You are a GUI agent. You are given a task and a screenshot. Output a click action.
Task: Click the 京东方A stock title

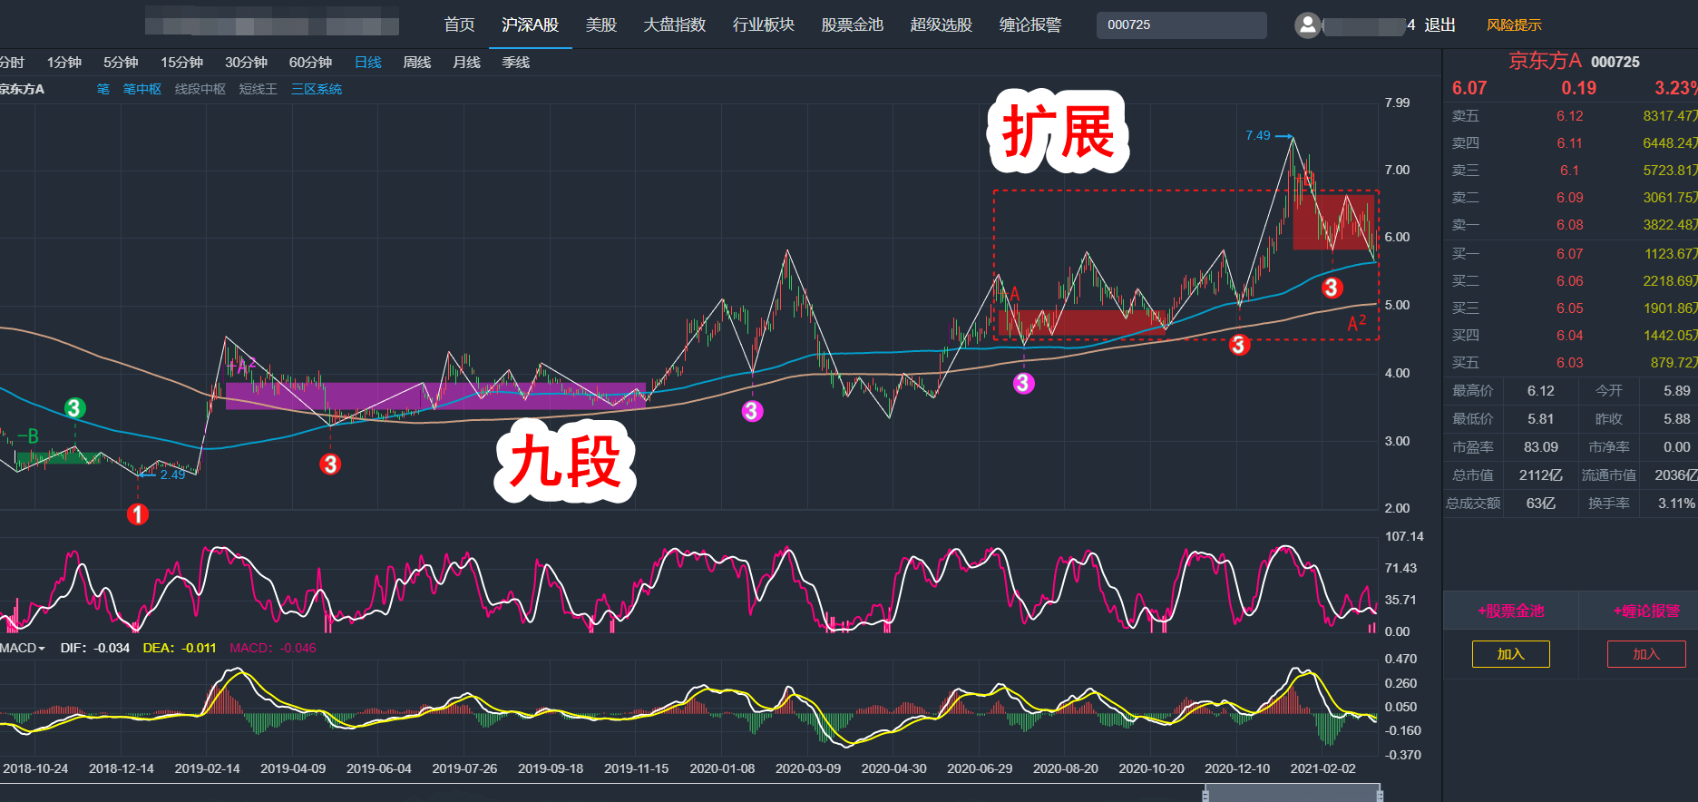coord(1545,61)
